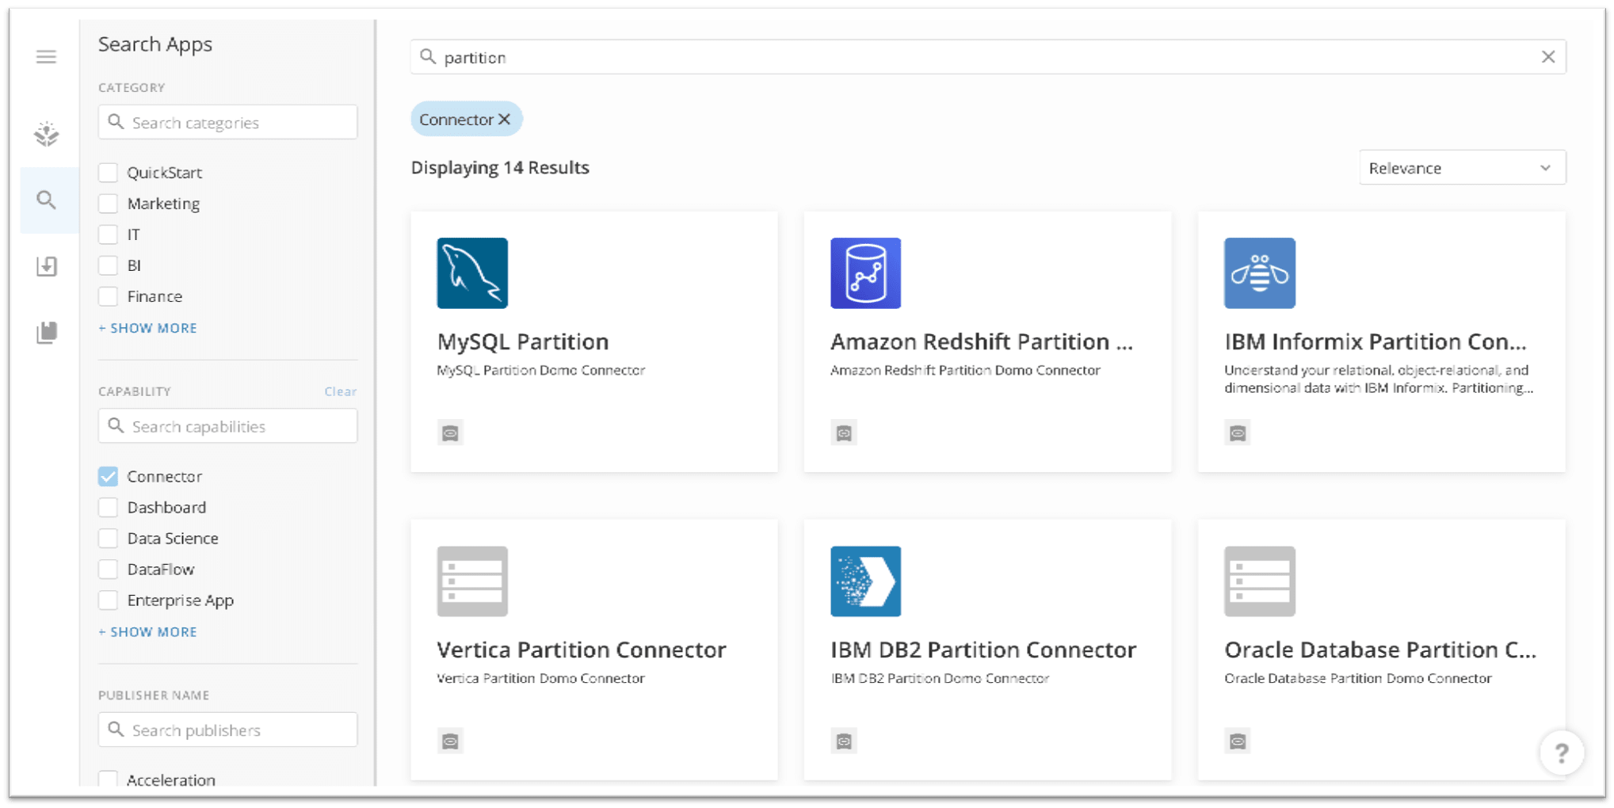Click connector badge on Amazon Redshift card

pos(844,433)
